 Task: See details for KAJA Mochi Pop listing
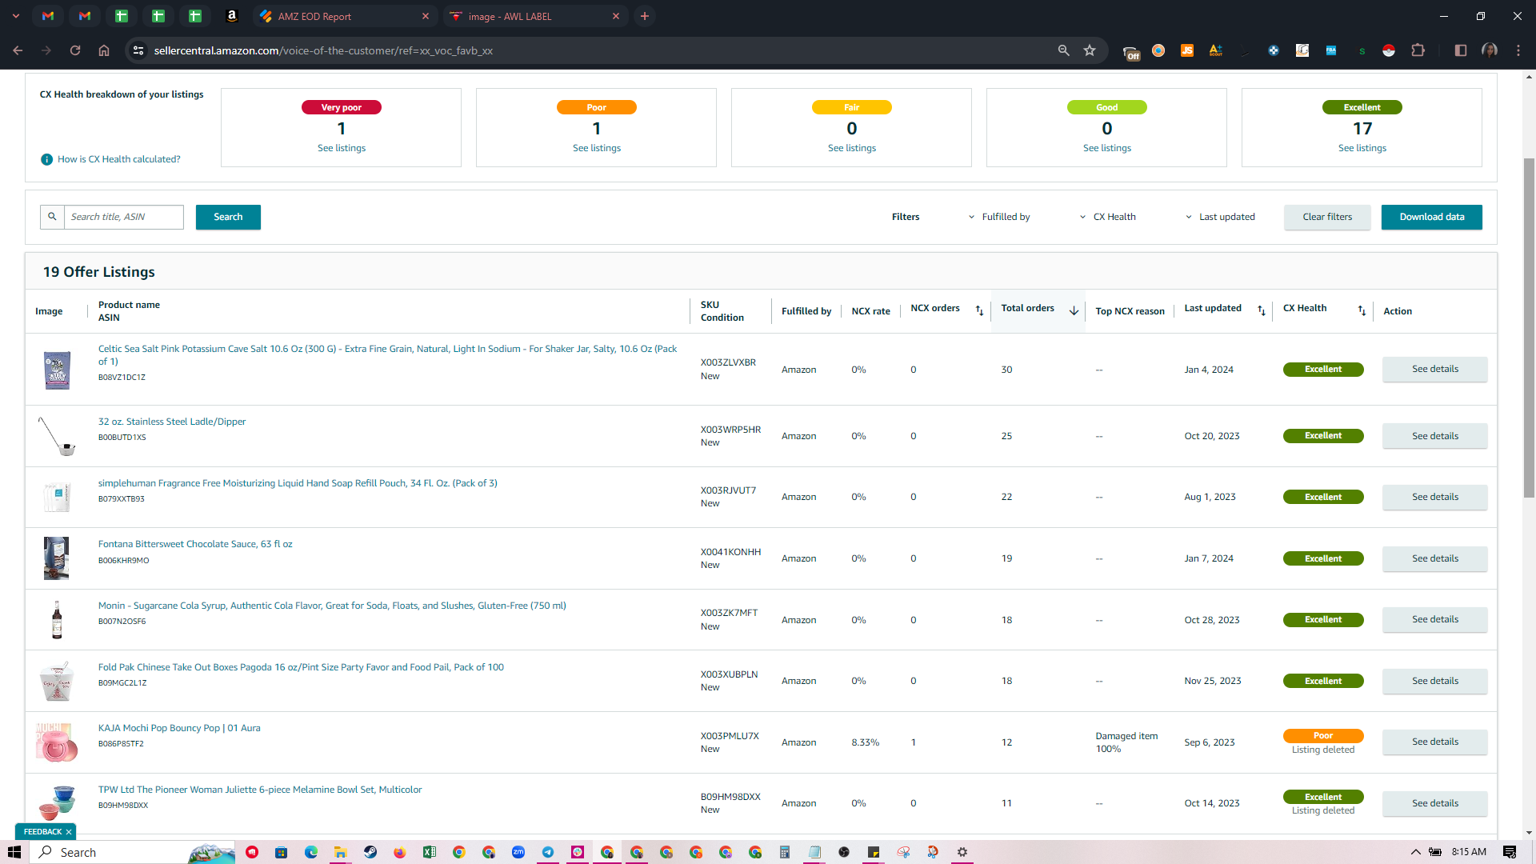point(1435,742)
